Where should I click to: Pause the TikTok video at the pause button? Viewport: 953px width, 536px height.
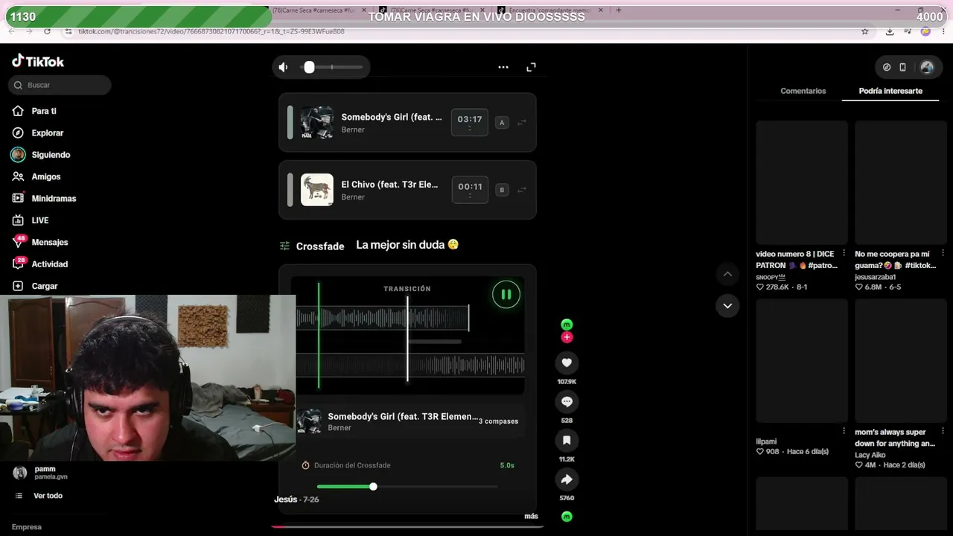[x=506, y=294]
